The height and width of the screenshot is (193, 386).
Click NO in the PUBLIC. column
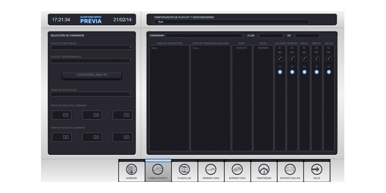(x=304, y=52)
